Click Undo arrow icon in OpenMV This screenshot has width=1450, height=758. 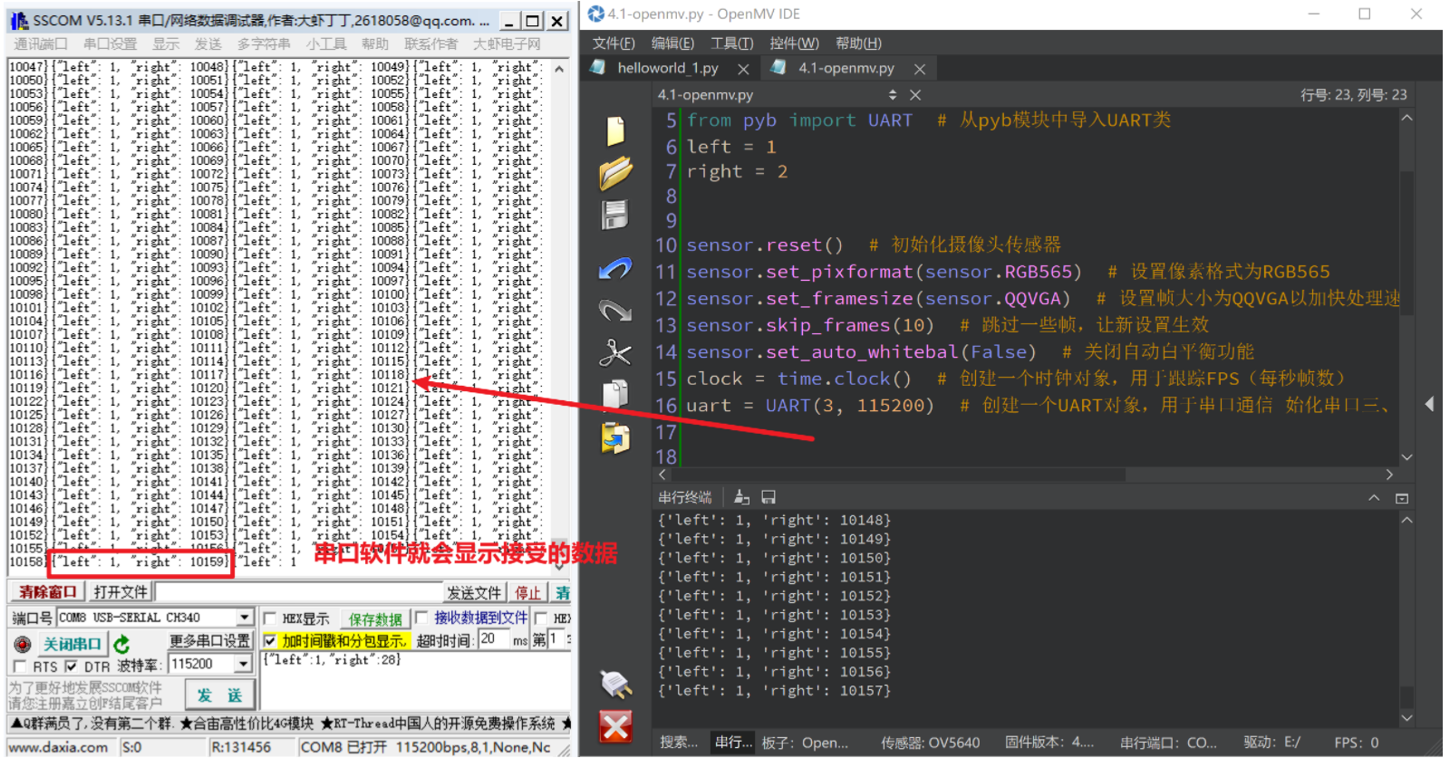(x=615, y=269)
